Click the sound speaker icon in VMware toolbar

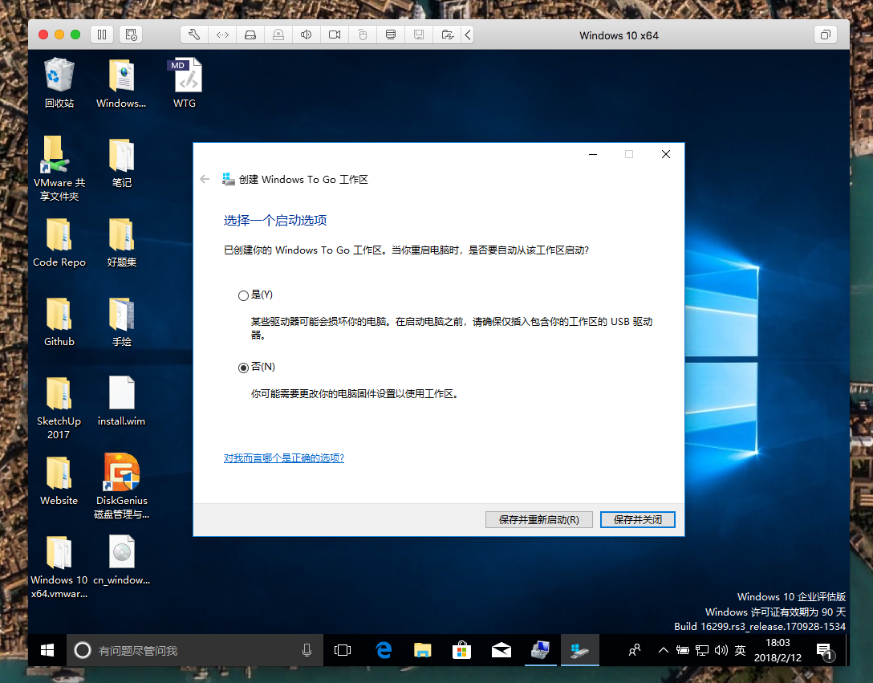[306, 35]
